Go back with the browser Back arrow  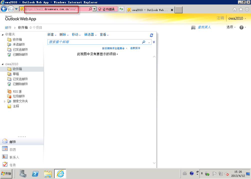pos(4,9)
